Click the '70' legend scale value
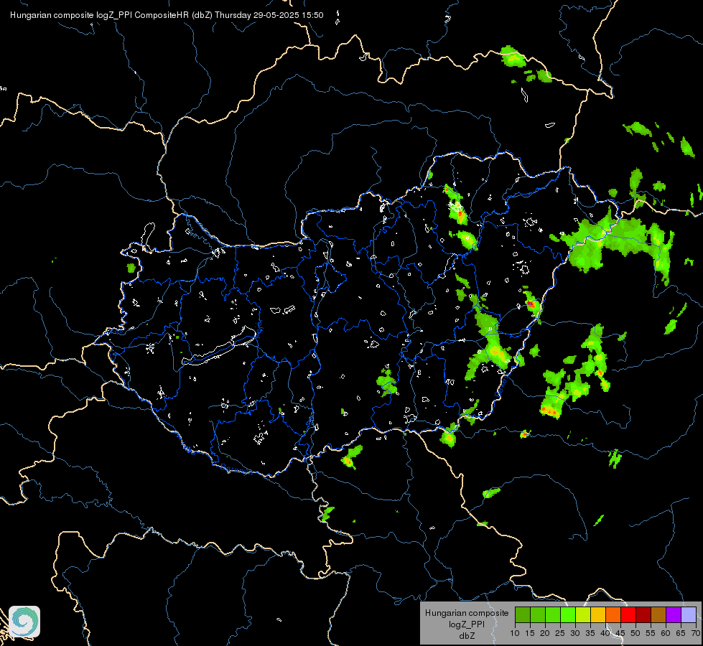The image size is (703, 646). coord(697,634)
